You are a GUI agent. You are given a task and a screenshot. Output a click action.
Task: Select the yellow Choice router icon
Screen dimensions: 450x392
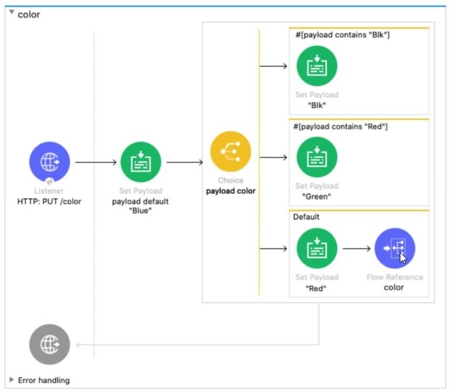coord(230,152)
